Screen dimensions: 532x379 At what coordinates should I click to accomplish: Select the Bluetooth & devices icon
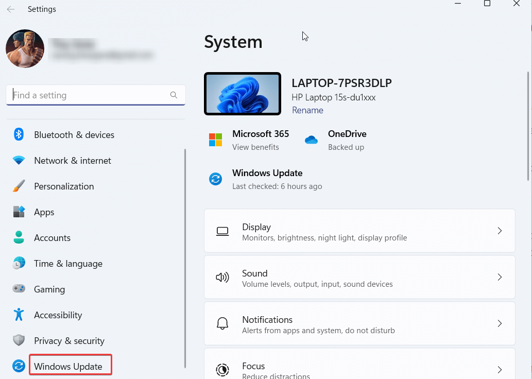[x=19, y=134]
